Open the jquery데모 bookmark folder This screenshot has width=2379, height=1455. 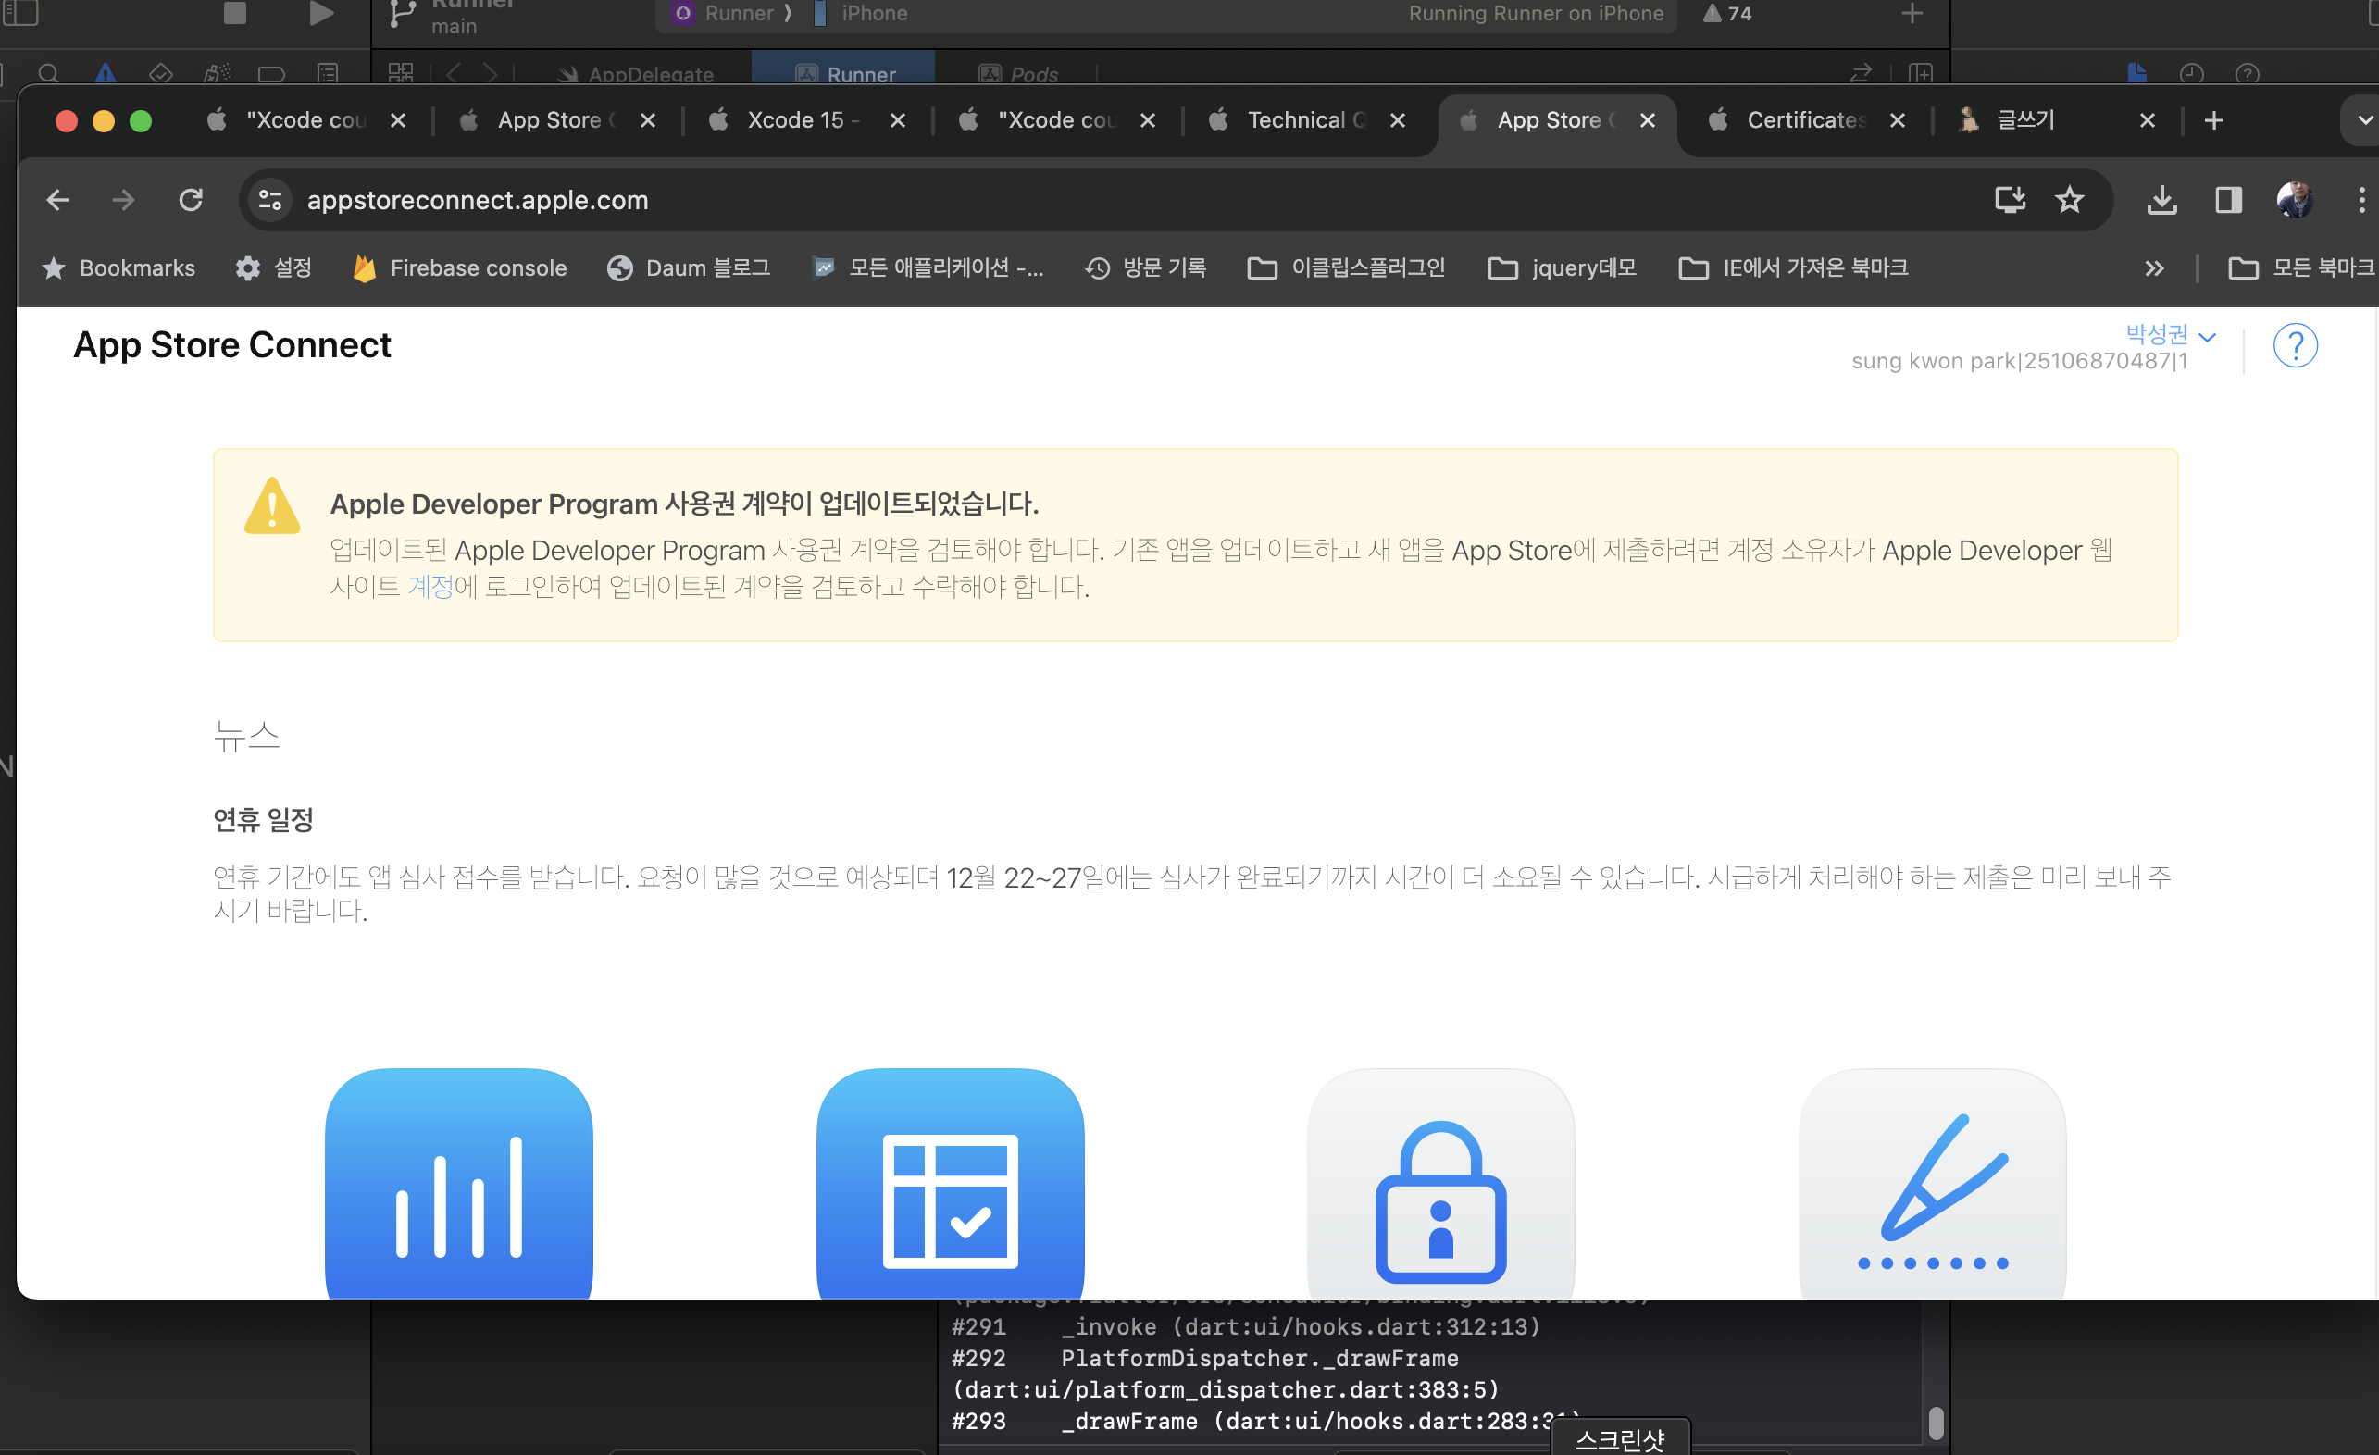[x=1563, y=268]
